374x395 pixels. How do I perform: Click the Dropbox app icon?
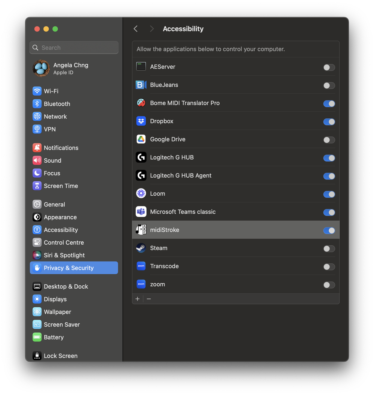(x=141, y=121)
